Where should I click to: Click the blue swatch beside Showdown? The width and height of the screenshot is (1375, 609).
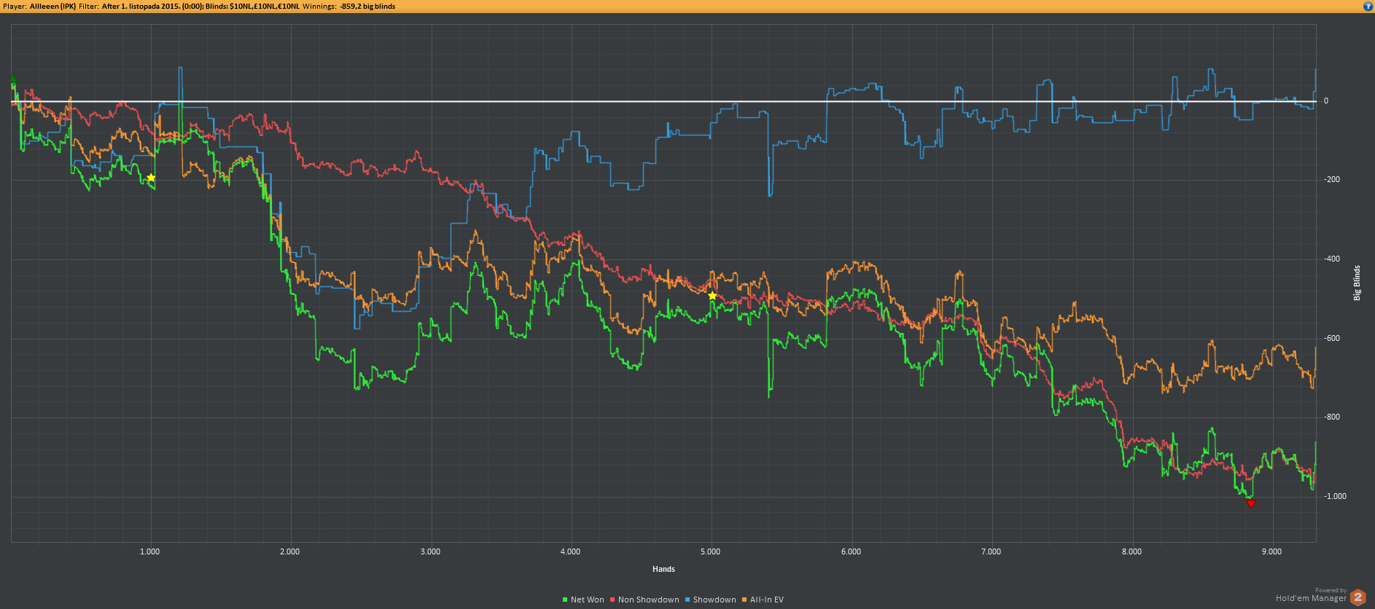pyautogui.click(x=687, y=600)
